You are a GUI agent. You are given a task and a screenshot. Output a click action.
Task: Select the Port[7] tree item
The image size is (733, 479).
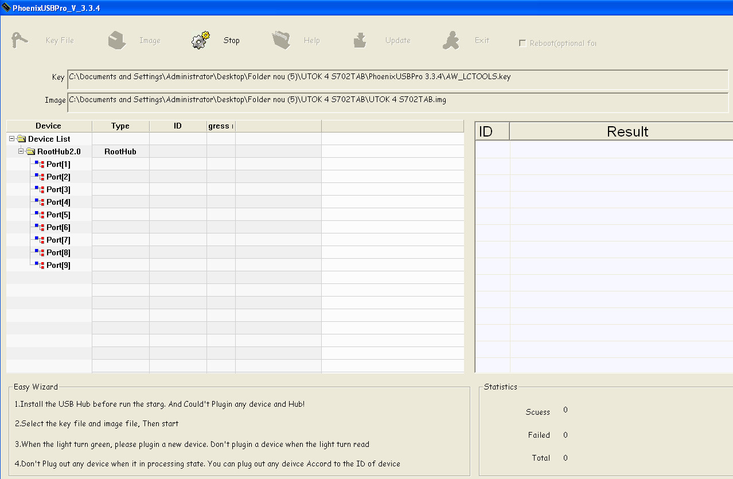point(59,240)
